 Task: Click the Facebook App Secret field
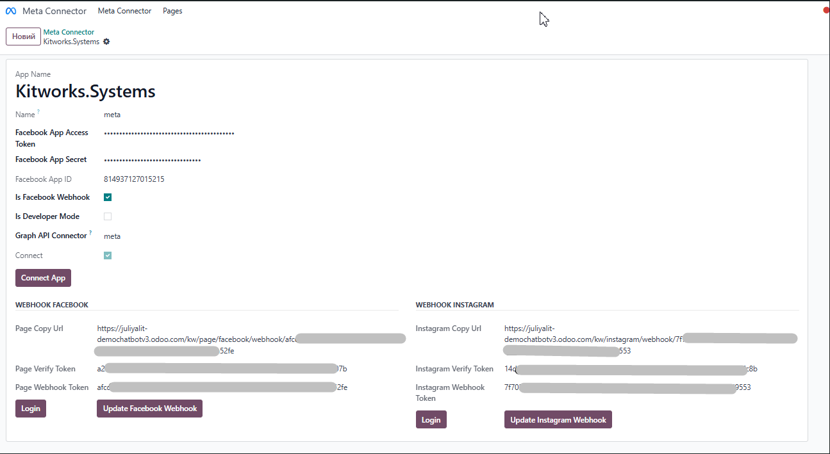pyautogui.click(x=153, y=160)
